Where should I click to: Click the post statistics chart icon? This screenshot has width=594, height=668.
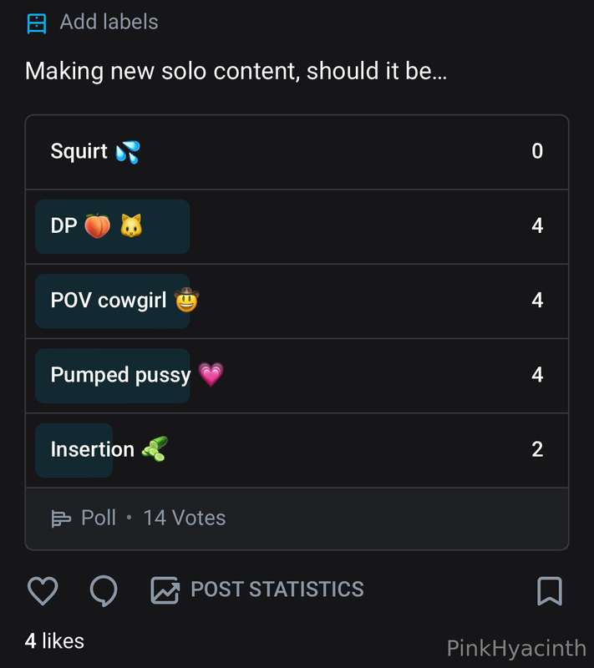click(x=165, y=590)
